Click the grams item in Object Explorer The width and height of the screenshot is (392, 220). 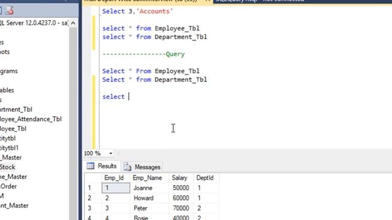point(9,71)
